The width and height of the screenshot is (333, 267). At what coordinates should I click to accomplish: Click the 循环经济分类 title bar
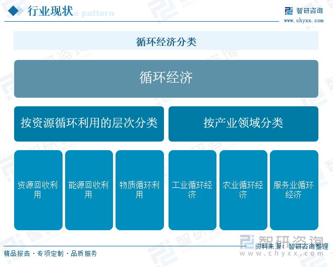pos(166,41)
